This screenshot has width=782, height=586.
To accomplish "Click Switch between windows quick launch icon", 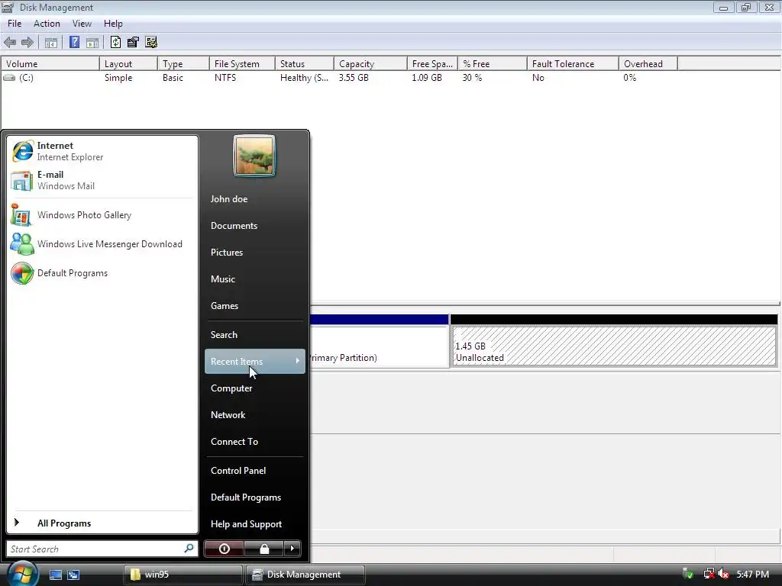I will [73, 575].
